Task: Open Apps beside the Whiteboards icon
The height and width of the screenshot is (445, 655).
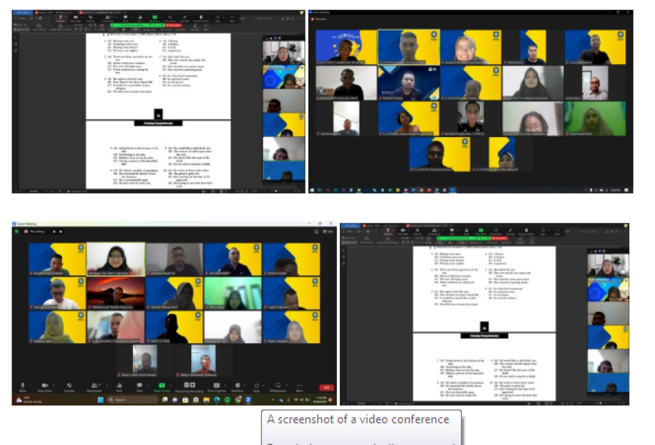Action: (257, 387)
